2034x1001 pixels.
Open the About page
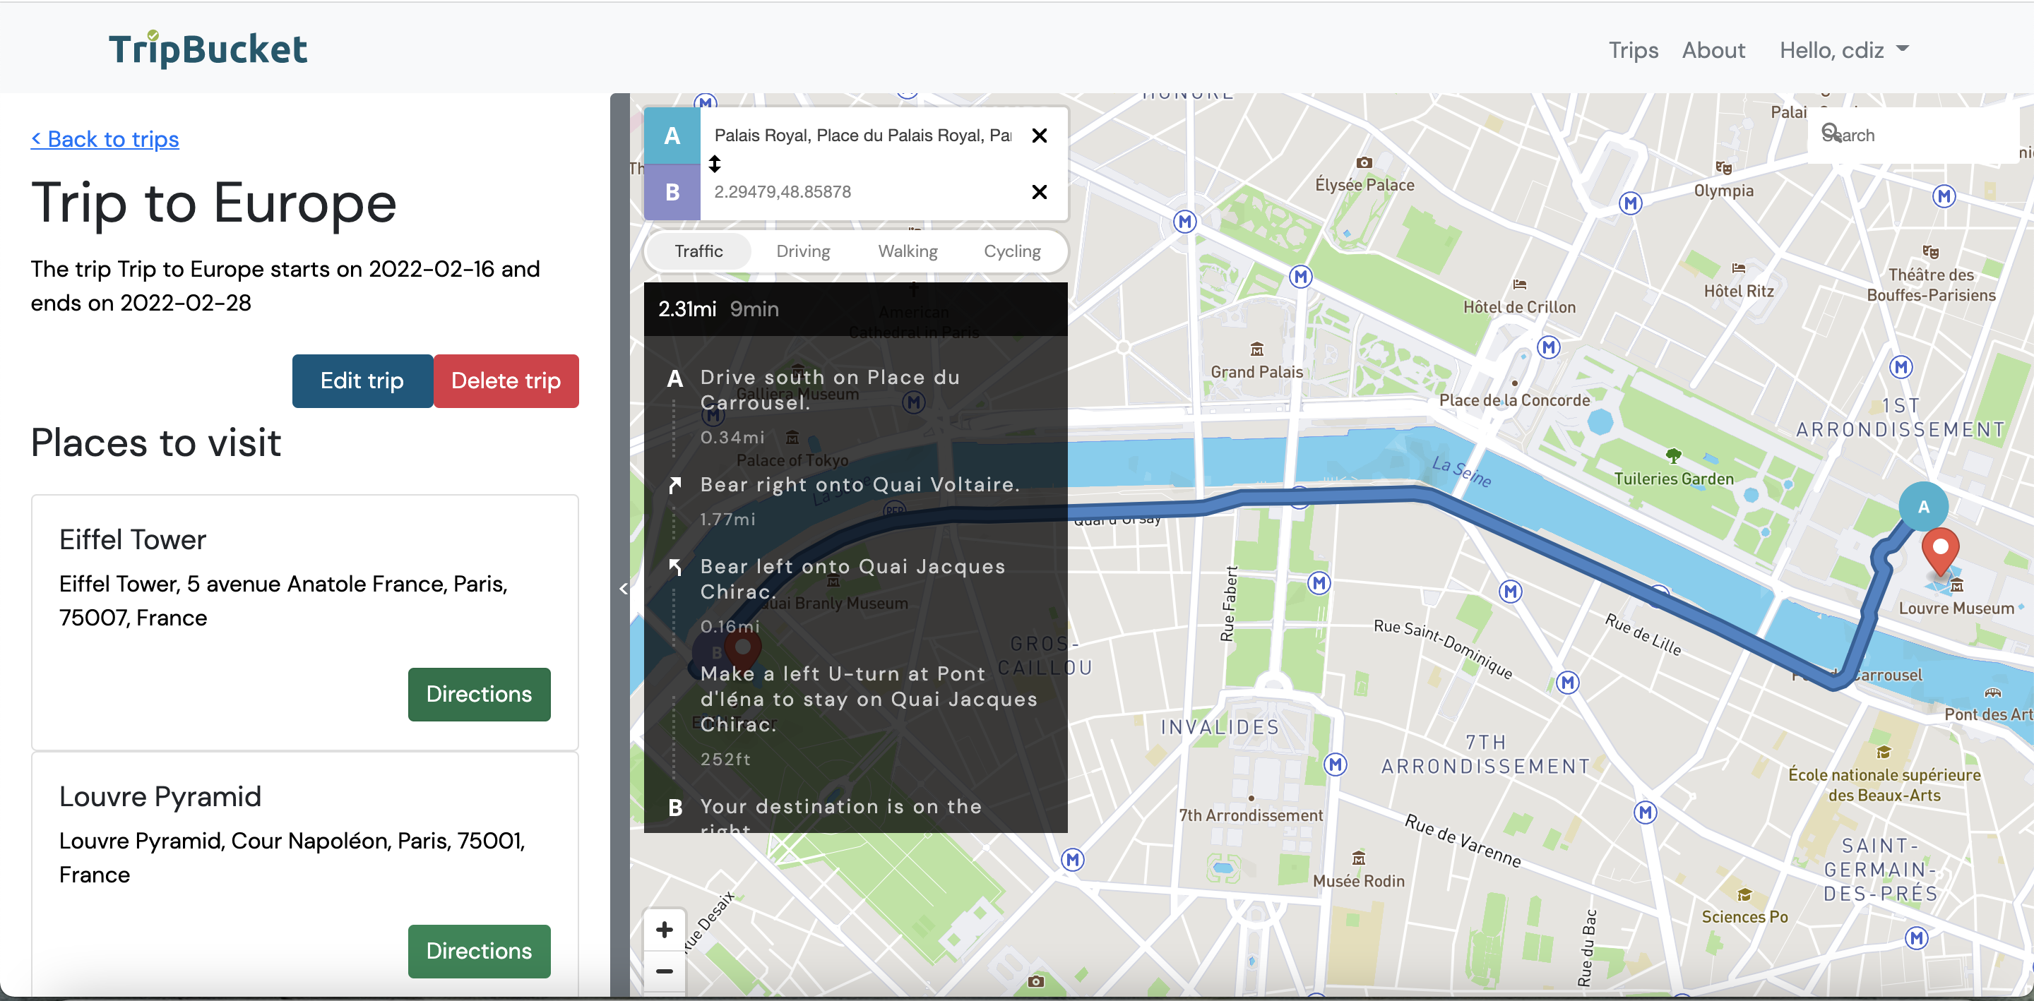pyautogui.click(x=1713, y=49)
